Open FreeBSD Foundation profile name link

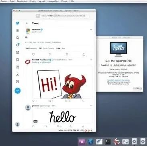41,60
